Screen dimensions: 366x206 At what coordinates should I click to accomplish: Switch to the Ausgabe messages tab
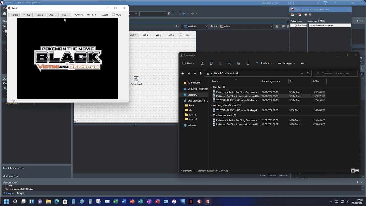(21, 193)
